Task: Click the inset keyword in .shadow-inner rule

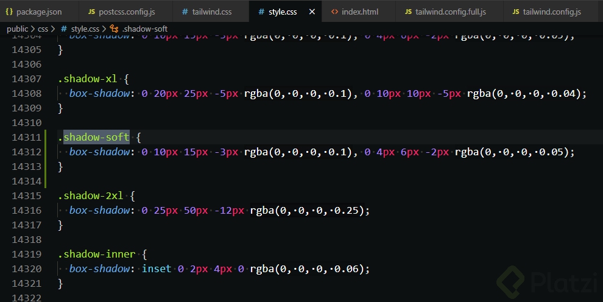Action: (x=156, y=269)
